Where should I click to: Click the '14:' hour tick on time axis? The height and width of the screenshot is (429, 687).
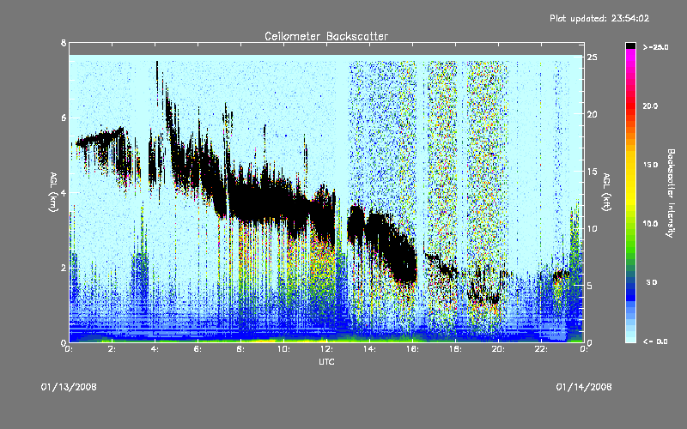[x=369, y=349]
